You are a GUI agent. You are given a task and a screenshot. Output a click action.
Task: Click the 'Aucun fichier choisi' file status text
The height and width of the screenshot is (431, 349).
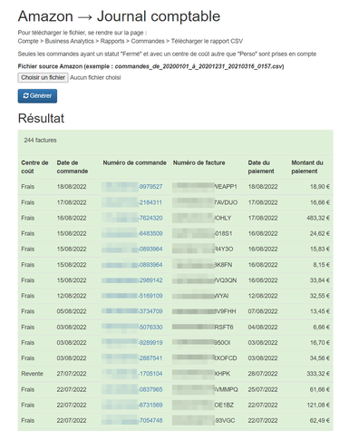pyautogui.click(x=95, y=77)
